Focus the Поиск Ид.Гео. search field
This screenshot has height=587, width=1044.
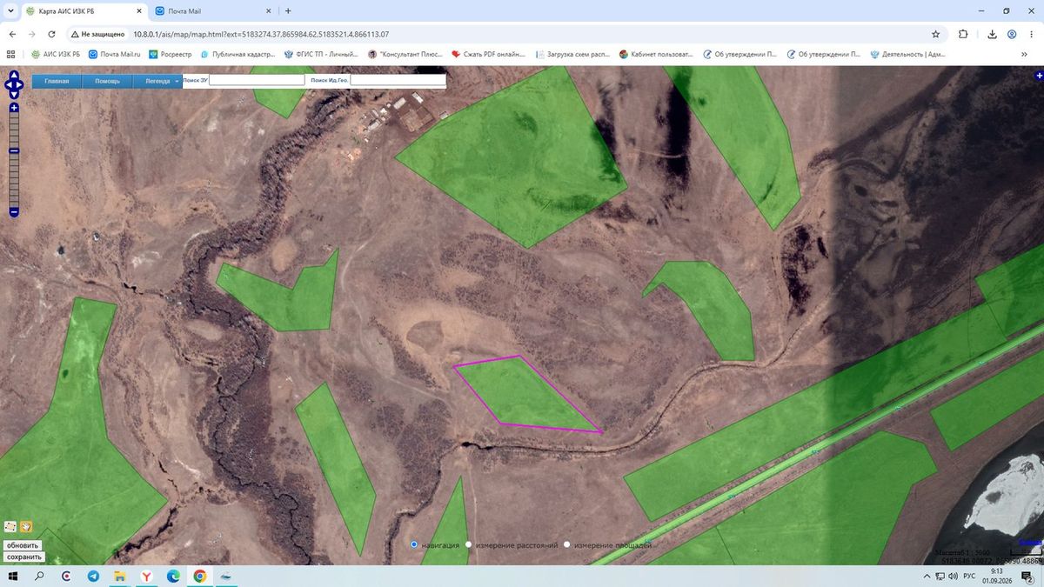(x=398, y=80)
